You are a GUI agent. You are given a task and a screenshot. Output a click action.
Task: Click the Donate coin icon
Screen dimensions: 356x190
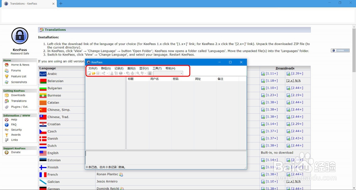coord(6,152)
